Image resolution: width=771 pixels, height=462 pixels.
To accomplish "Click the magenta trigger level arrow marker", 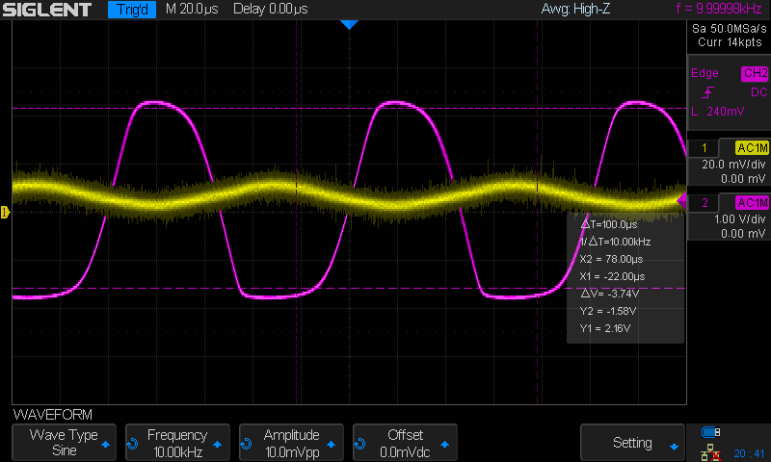I will point(681,200).
